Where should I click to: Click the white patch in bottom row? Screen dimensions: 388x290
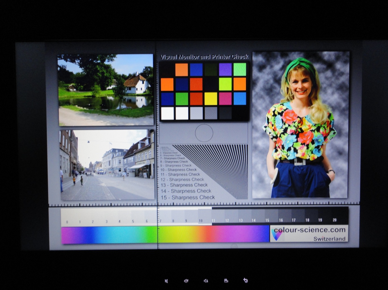(167, 114)
